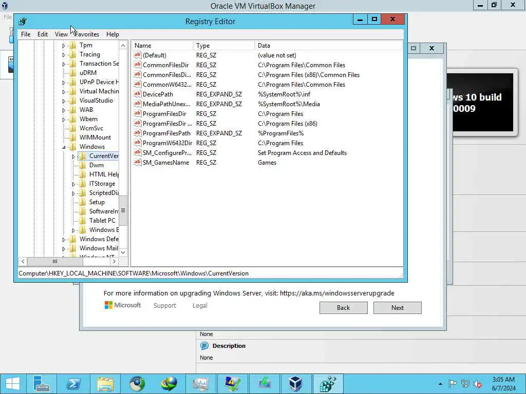Image resolution: width=526 pixels, height=394 pixels.
Task: Select the Transaction Server tree item
Action: pos(99,64)
